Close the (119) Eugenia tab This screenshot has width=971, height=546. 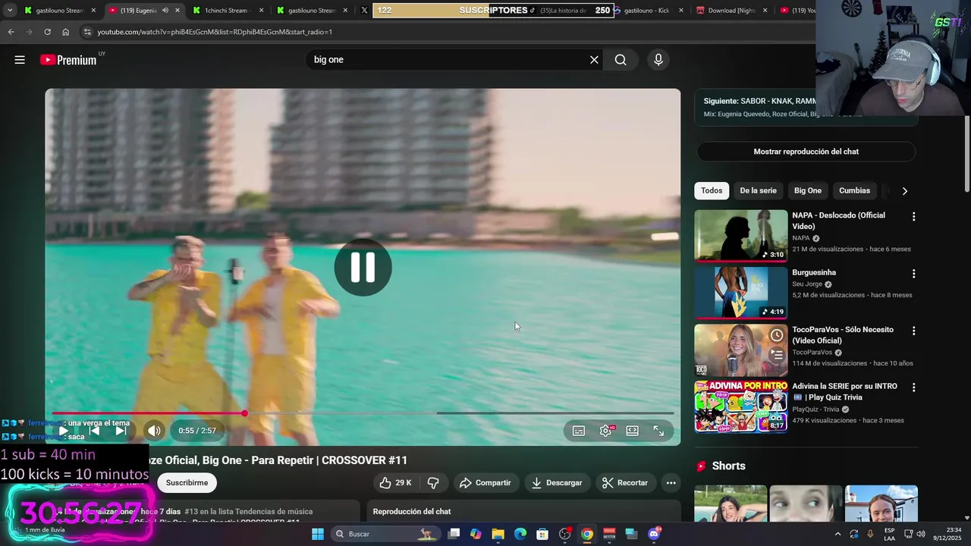(178, 11)
